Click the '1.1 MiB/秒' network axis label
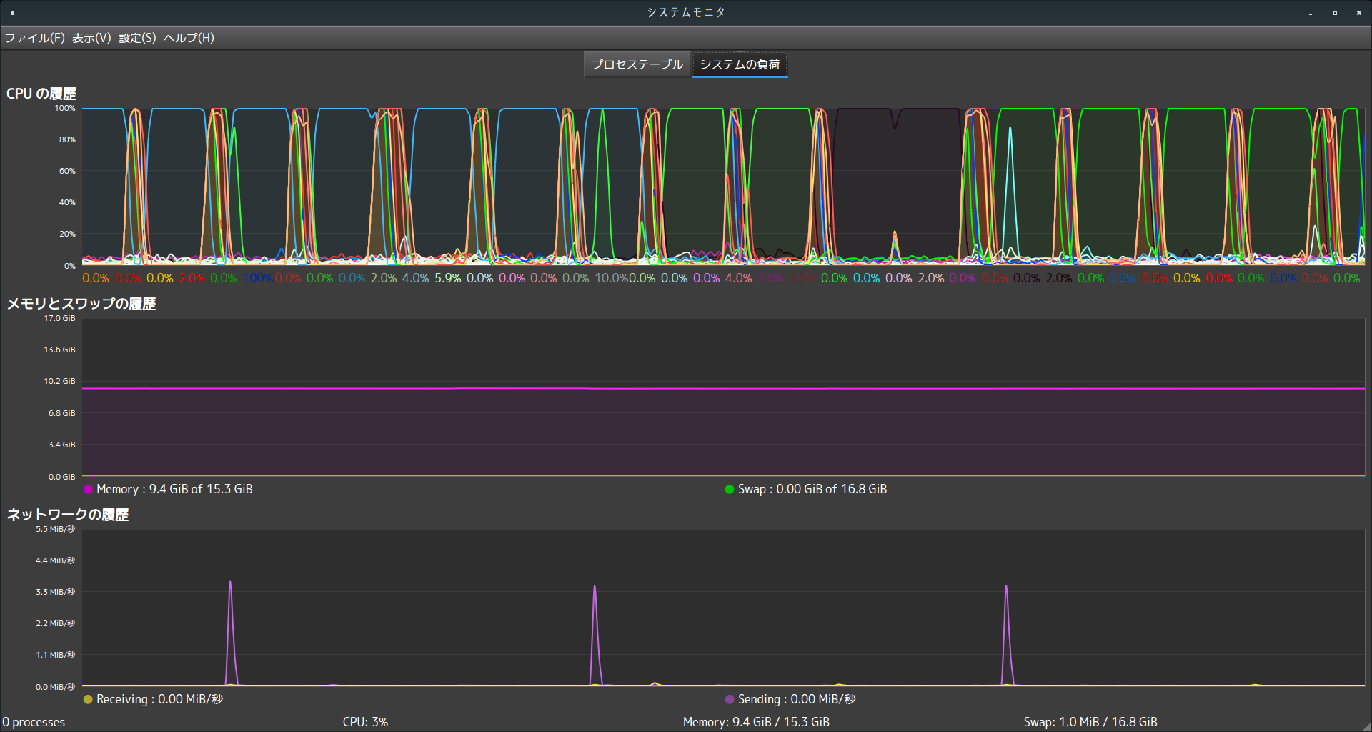 point(55,655)
